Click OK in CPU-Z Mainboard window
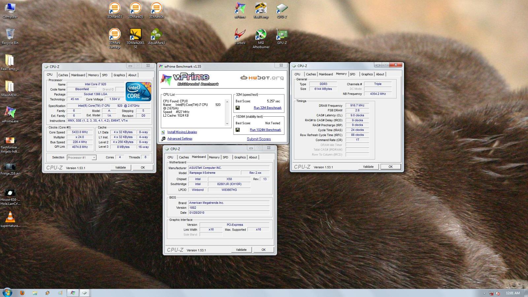 264,250
